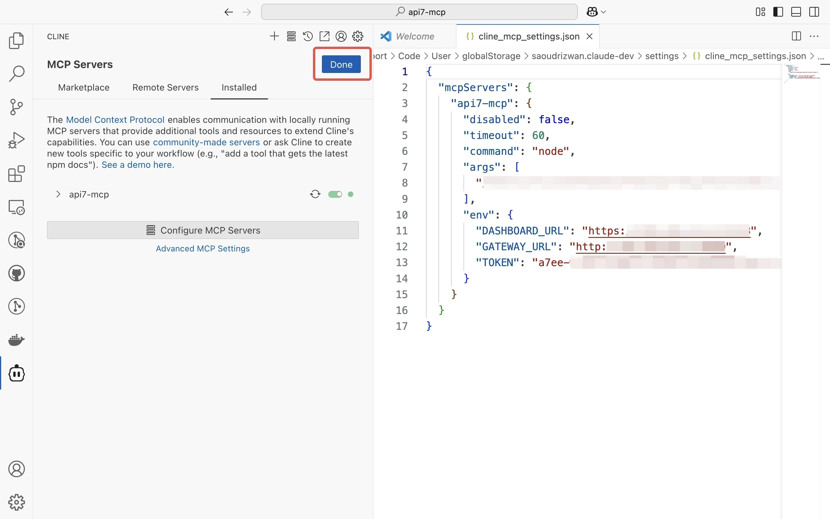Open MCP Servers icon in Cline header

click(x=291, y=36)
